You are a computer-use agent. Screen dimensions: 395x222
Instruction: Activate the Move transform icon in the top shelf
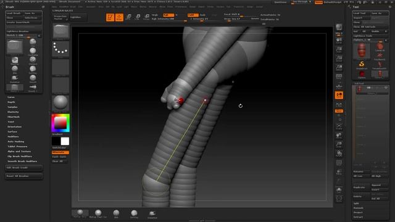pos(128,17)
